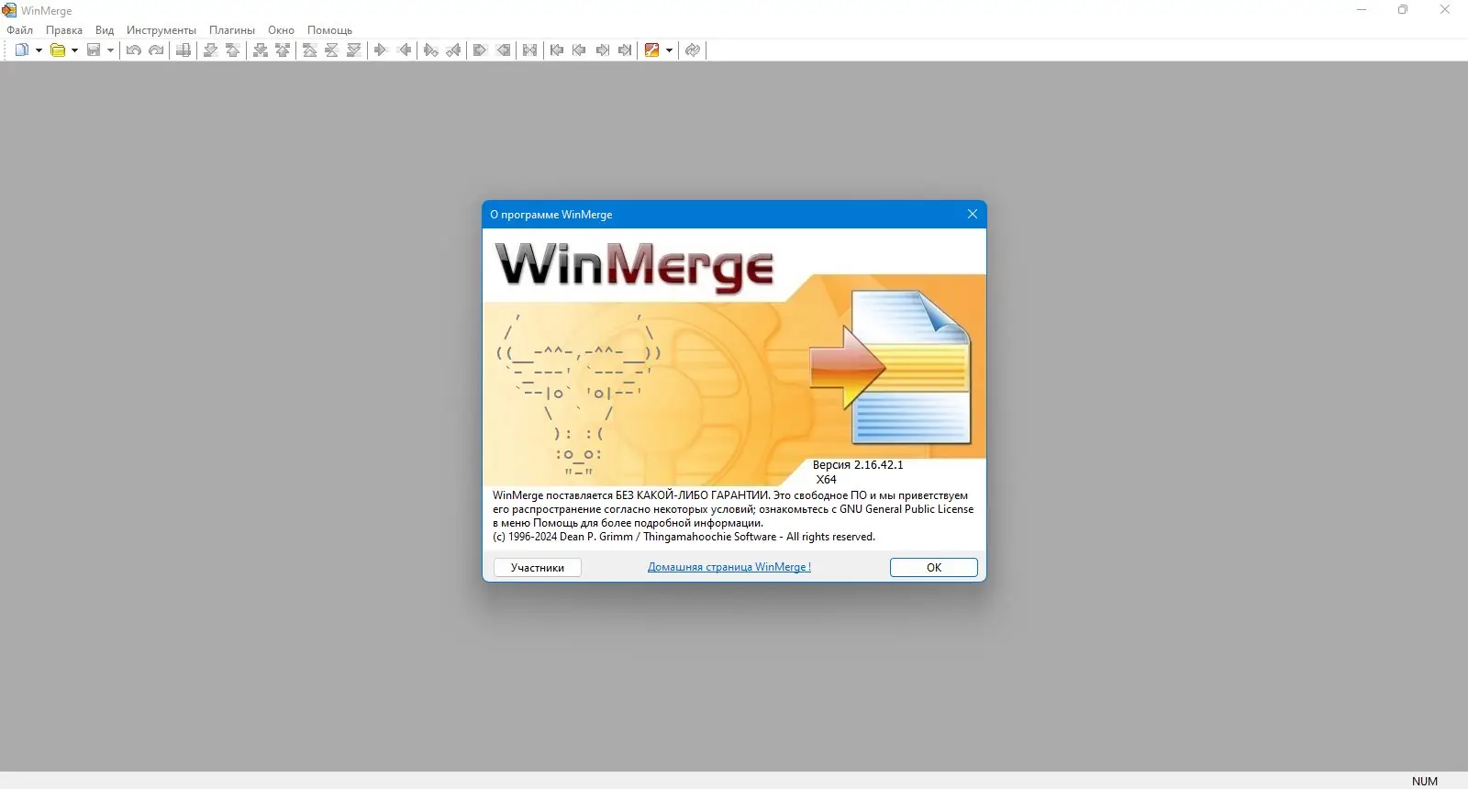The width and height of the screenshot is (1468, 789).
Task: Jump to First Difference icon
Action: point(309,50)
